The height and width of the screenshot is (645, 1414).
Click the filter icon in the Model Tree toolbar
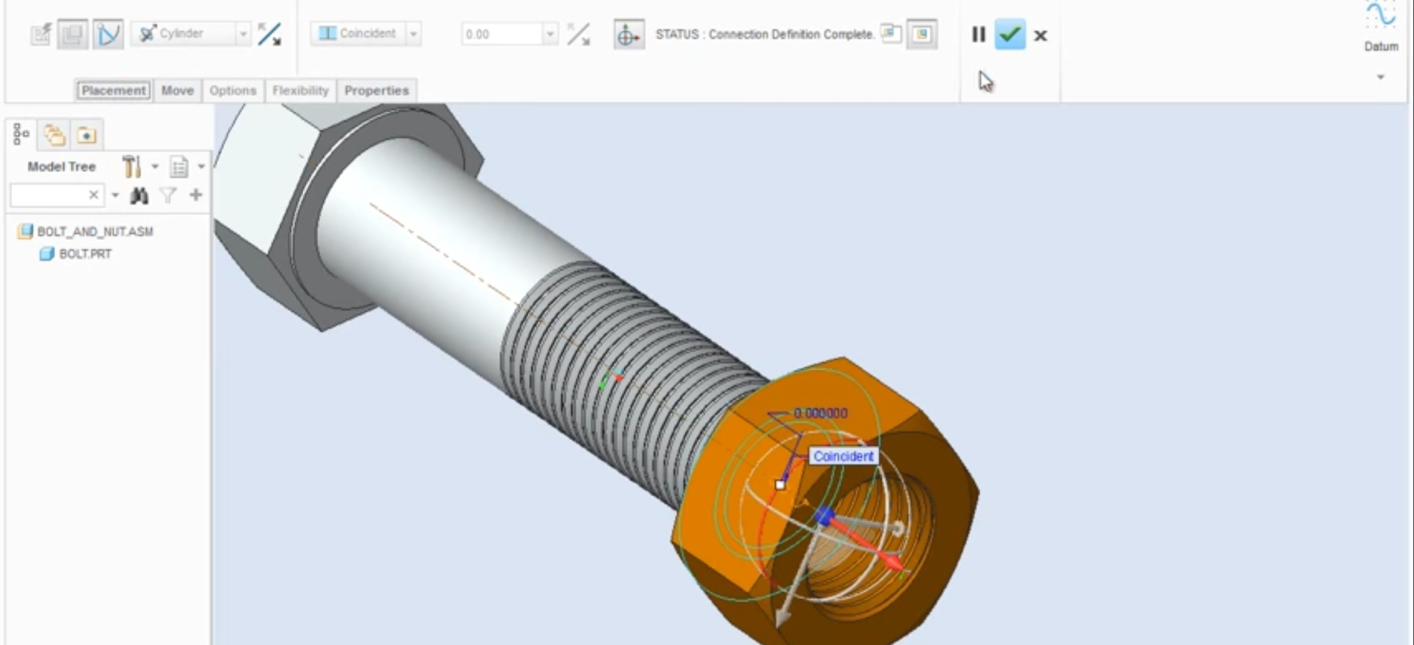(168, 194)
